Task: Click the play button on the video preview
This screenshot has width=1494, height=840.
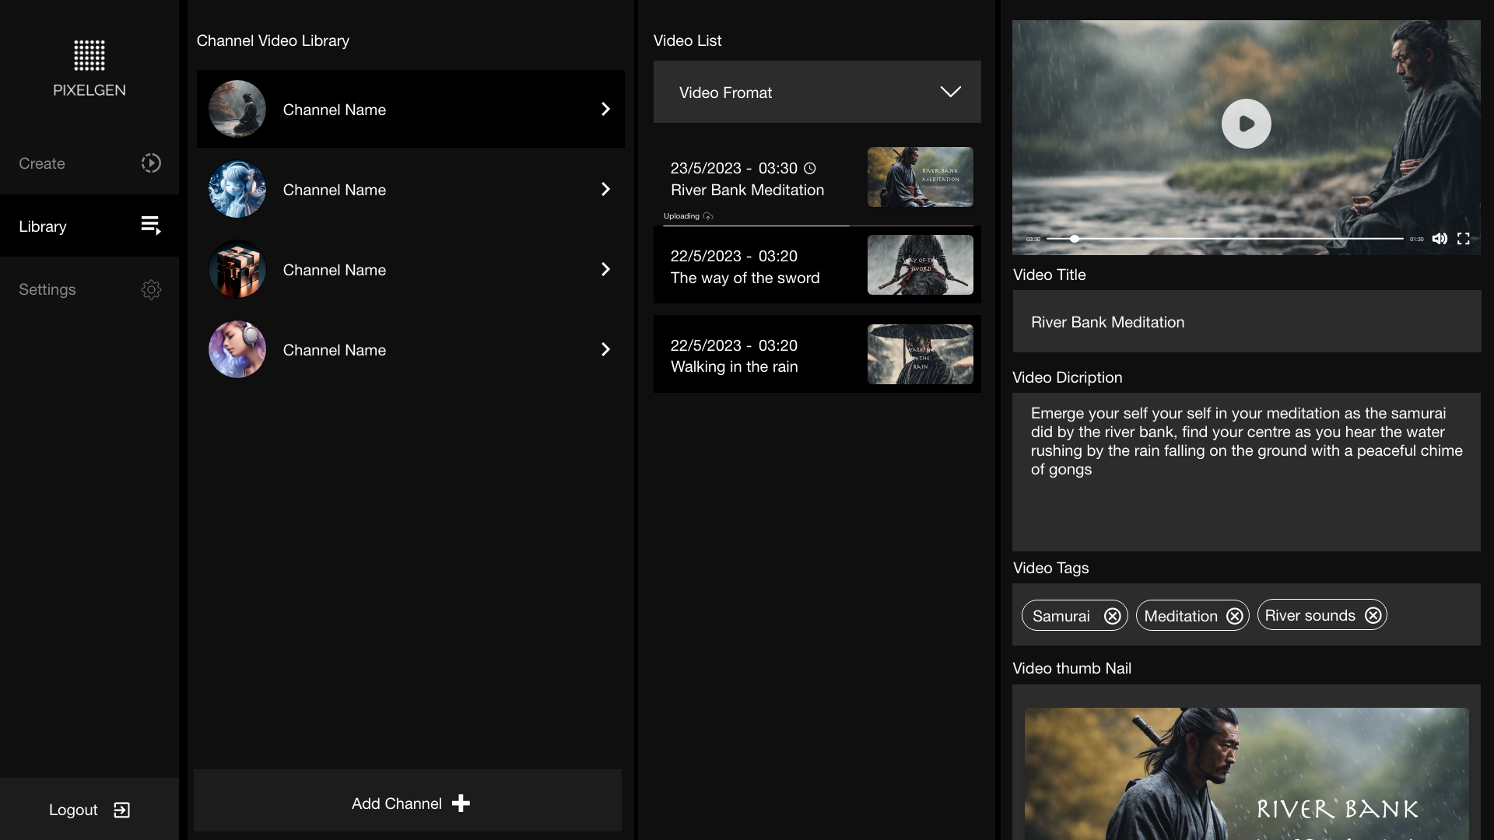Action: [1246, 124]
